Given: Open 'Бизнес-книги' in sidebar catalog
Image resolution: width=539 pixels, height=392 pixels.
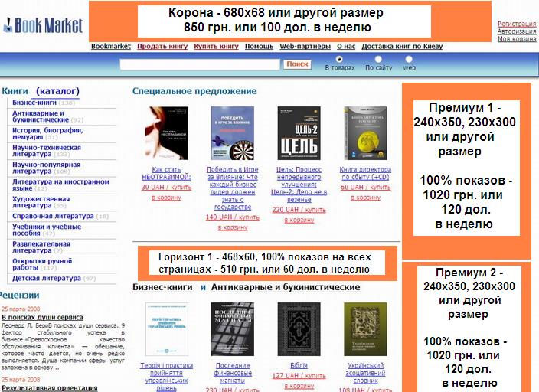Looking at the screenshot, I should (x=34, y=103).
